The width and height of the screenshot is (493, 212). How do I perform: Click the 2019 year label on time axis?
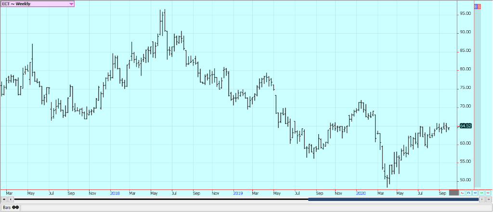[238, 193]
